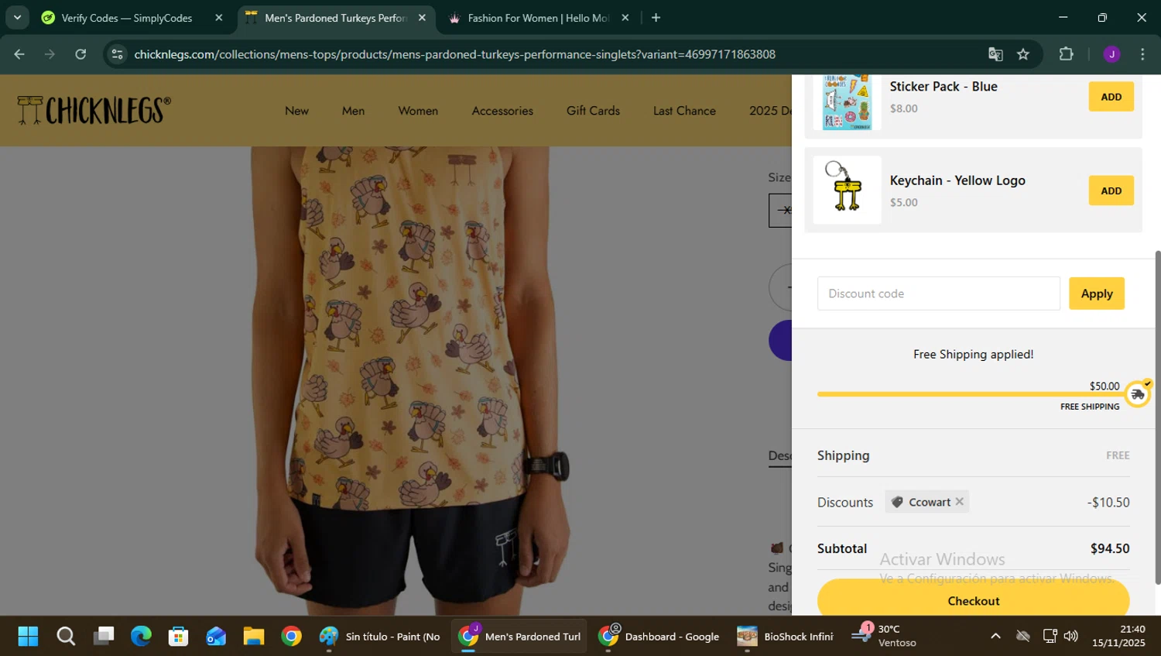
Task: Open a new browser tab
Action: point(656,18)
